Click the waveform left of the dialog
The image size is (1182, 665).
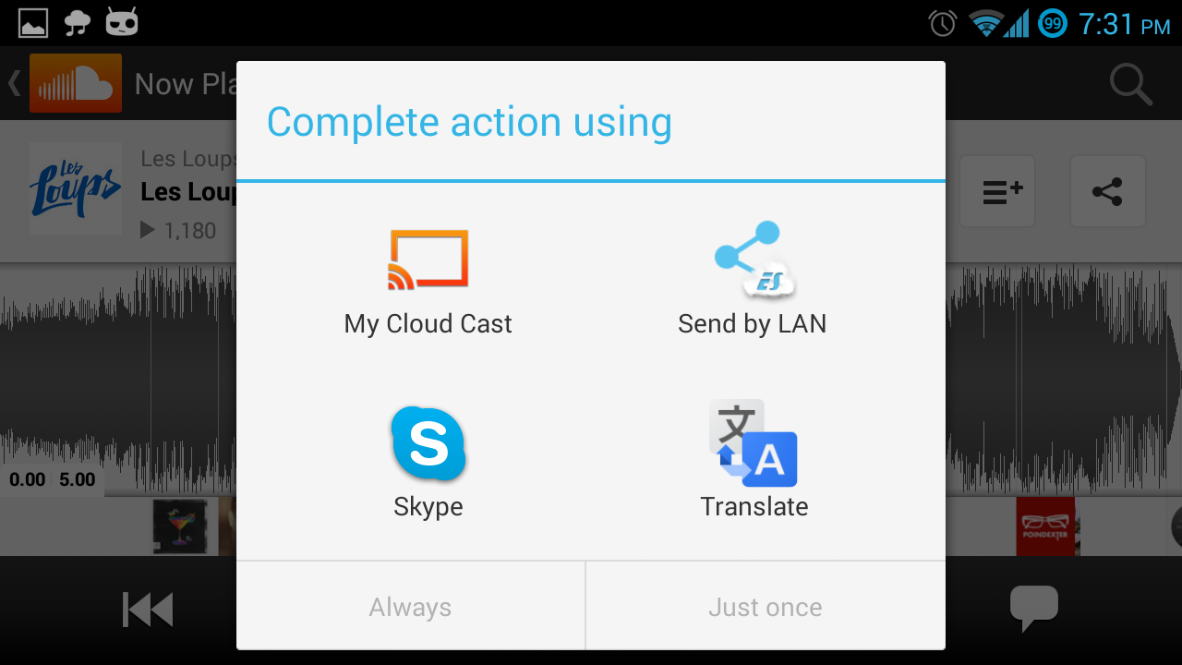click(x=118, y=379)
